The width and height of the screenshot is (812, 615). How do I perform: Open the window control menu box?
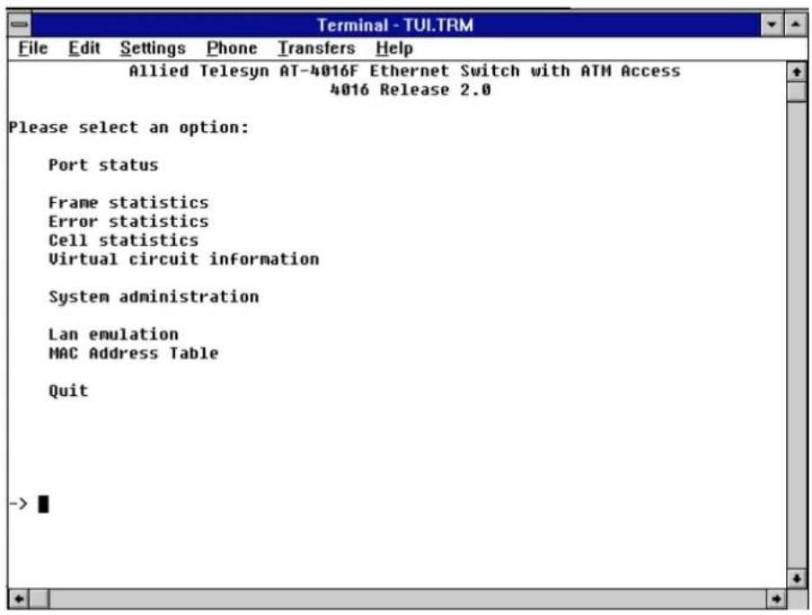pyautogui.click(x=20, y=24)
